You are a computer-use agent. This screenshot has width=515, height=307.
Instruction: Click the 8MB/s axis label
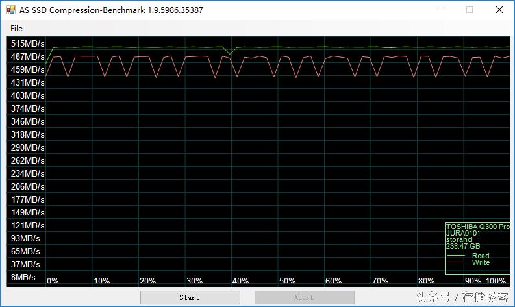(23, 277)
